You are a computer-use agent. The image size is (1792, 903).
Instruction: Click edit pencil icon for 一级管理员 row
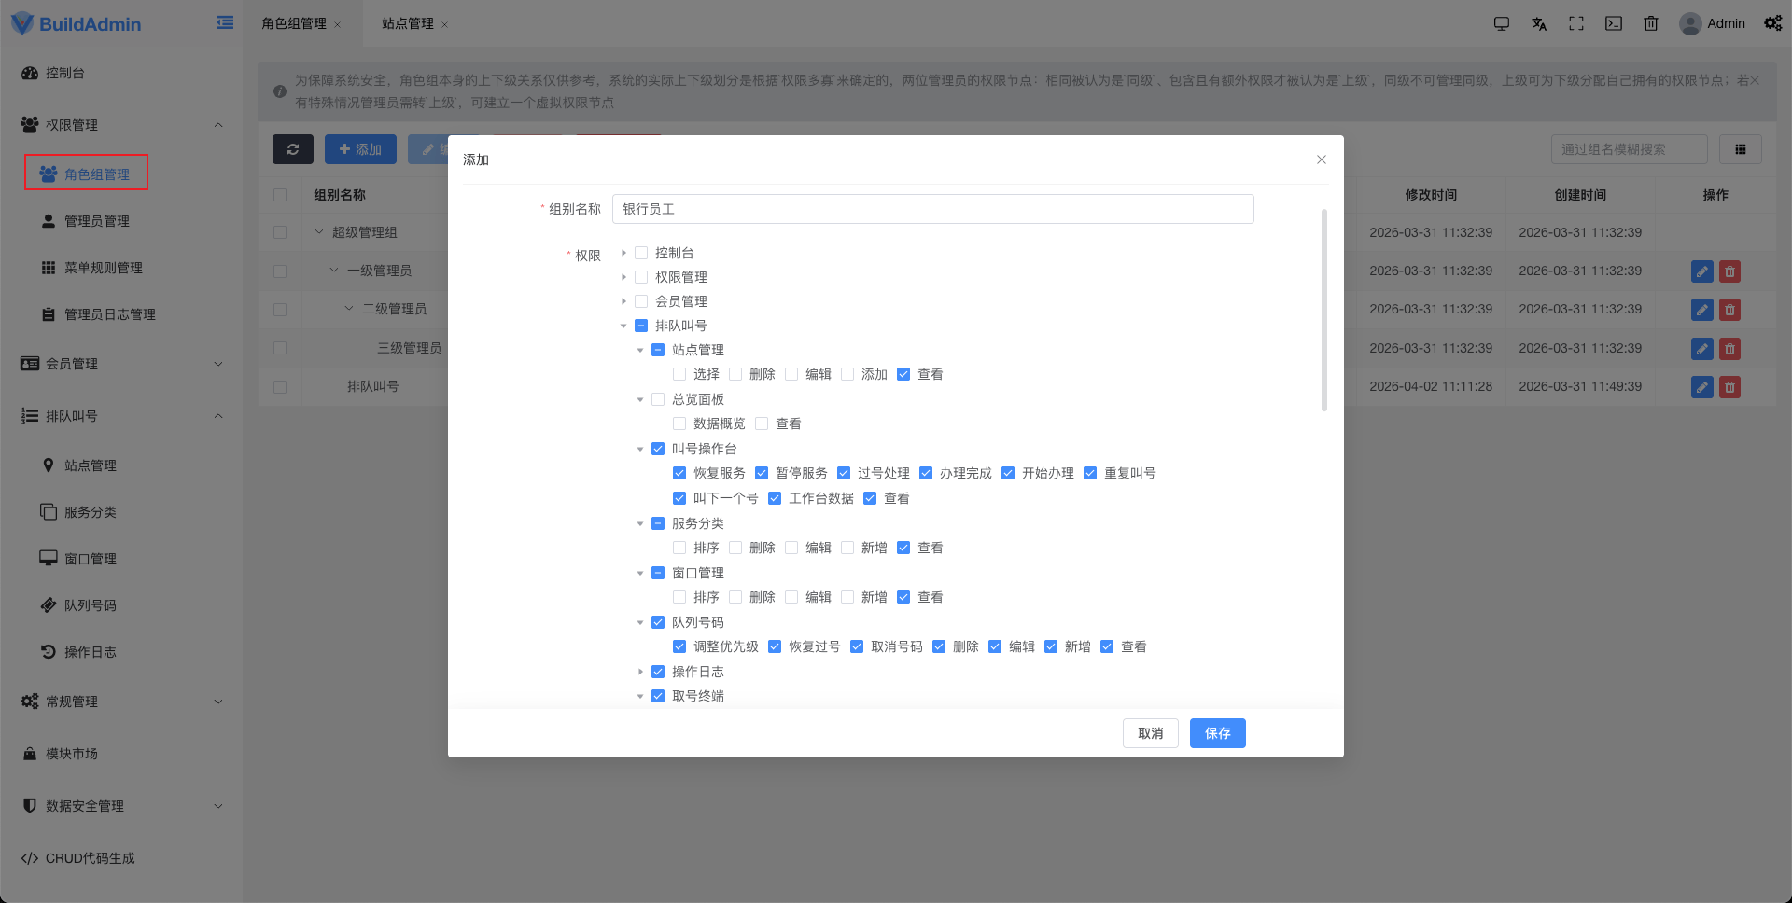(1702, 271)
